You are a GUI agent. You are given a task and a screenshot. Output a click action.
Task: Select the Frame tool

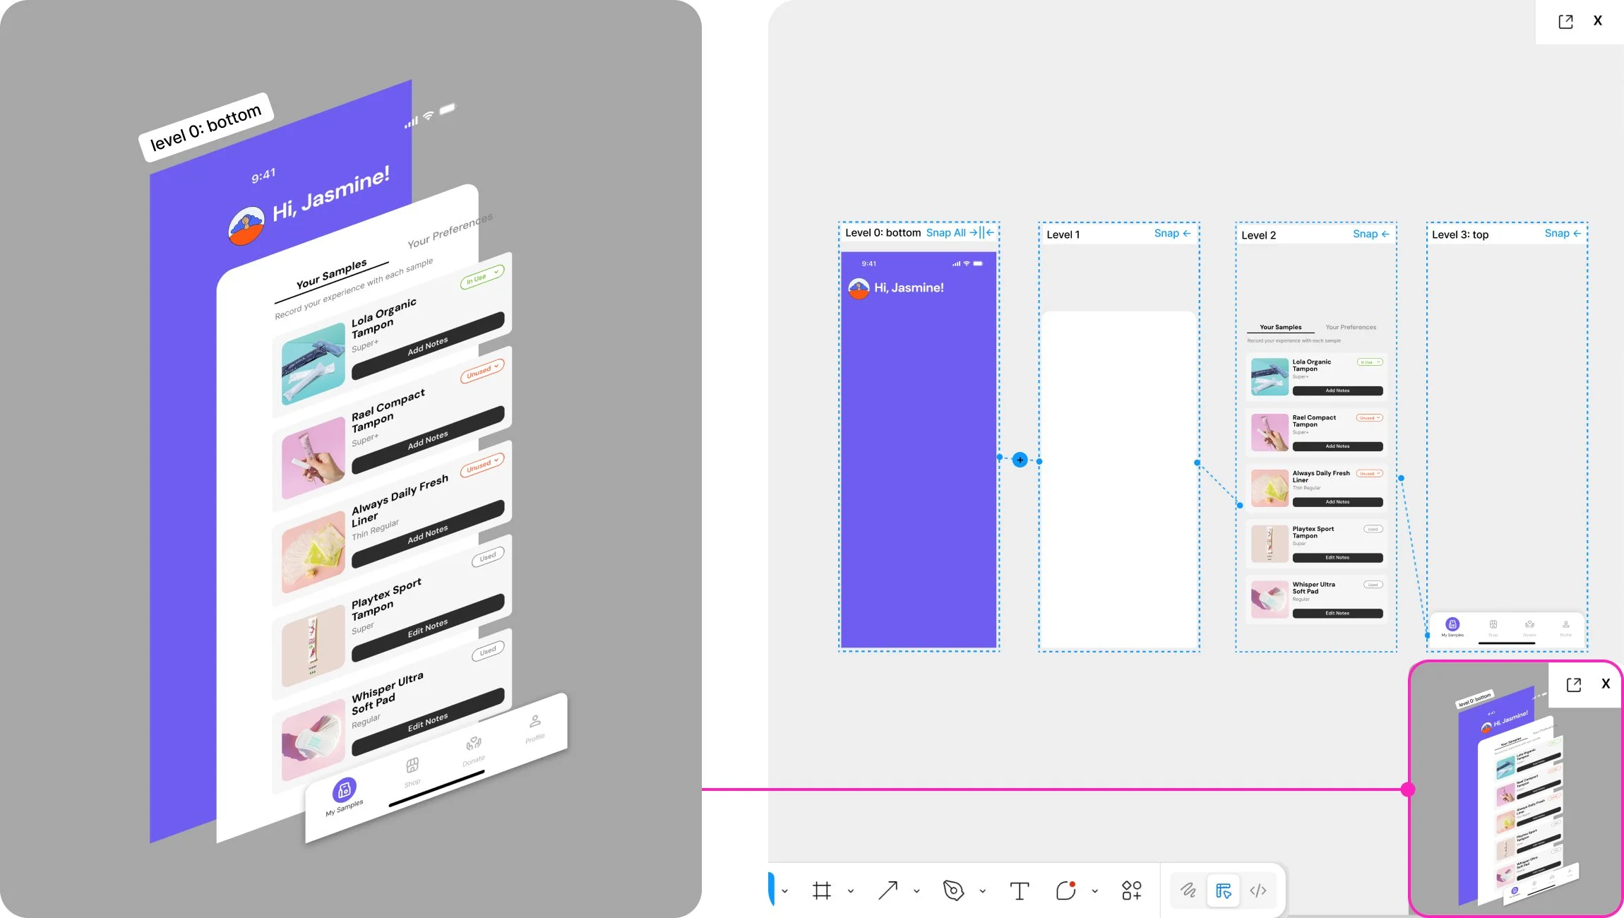click(821, 890)
